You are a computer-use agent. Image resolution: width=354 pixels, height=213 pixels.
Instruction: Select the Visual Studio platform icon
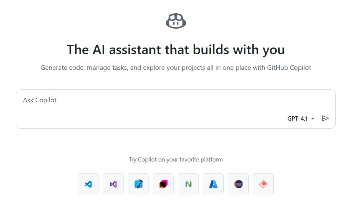(113, 184)
